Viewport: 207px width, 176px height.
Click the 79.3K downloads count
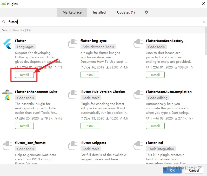click(46, 118)
